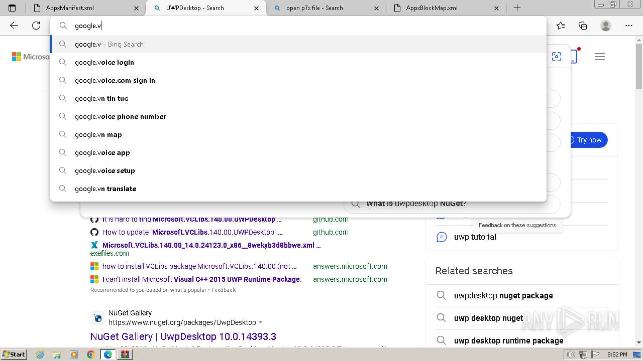Open 'It is hard to find Microsoft.VCLibs' GitHub link
Screen dimensions: 643x361
pos(192,219)
